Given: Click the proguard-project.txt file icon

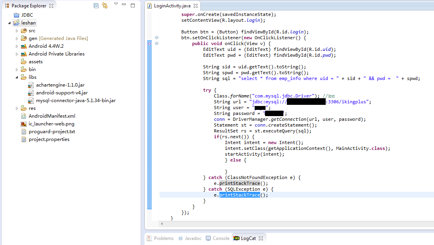Looking at the screenshot, I should click(24, 132).
